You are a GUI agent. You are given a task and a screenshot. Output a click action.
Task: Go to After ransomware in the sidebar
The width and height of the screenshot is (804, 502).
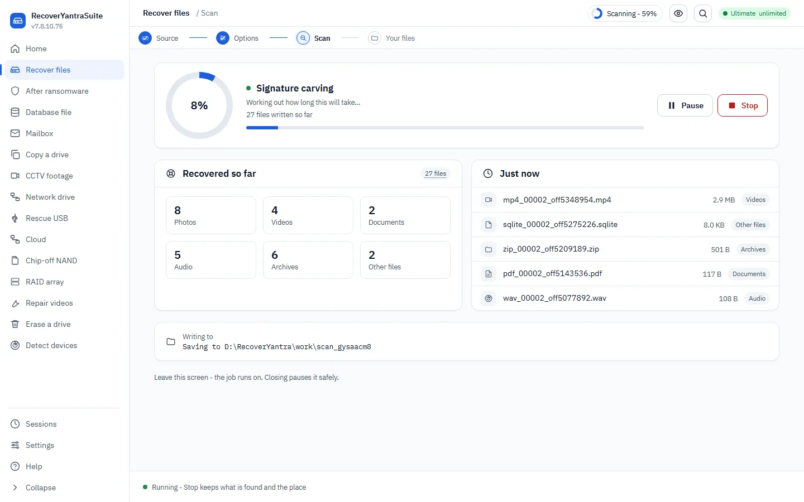point(65,91)
